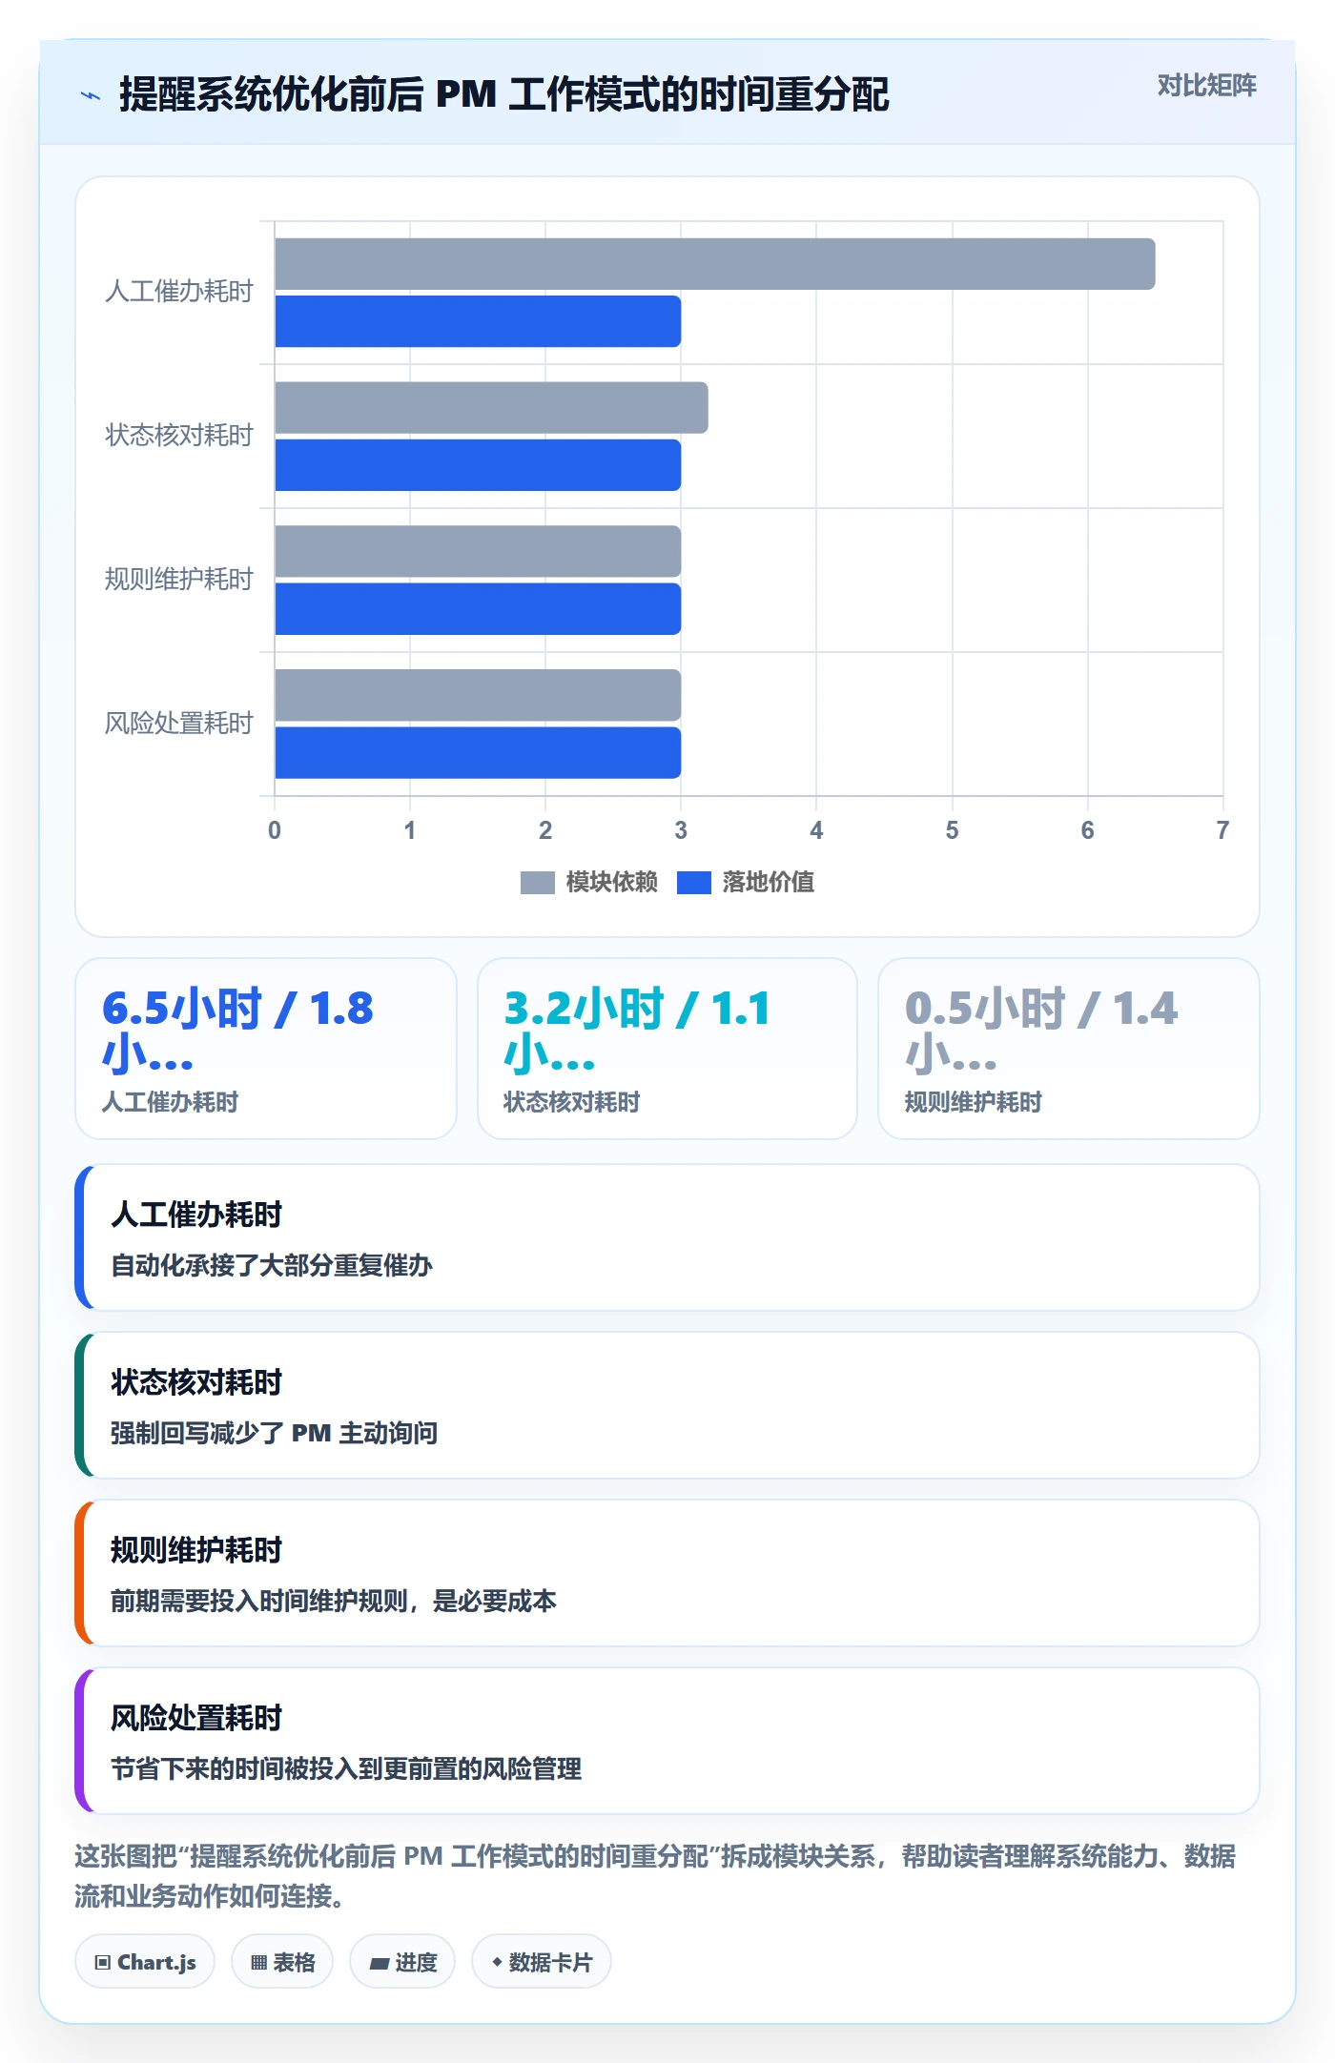The image size is (1335, 2063).
Task: Click the square icon in Chart.js chip
Action: [103, 1962]
